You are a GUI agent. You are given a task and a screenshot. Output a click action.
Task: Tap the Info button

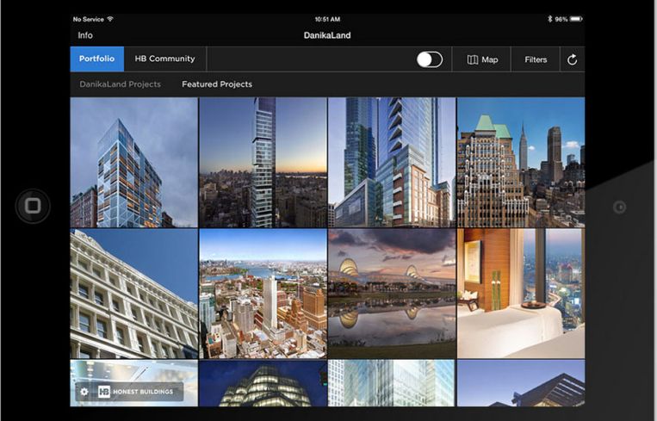[x=85, y=35]
